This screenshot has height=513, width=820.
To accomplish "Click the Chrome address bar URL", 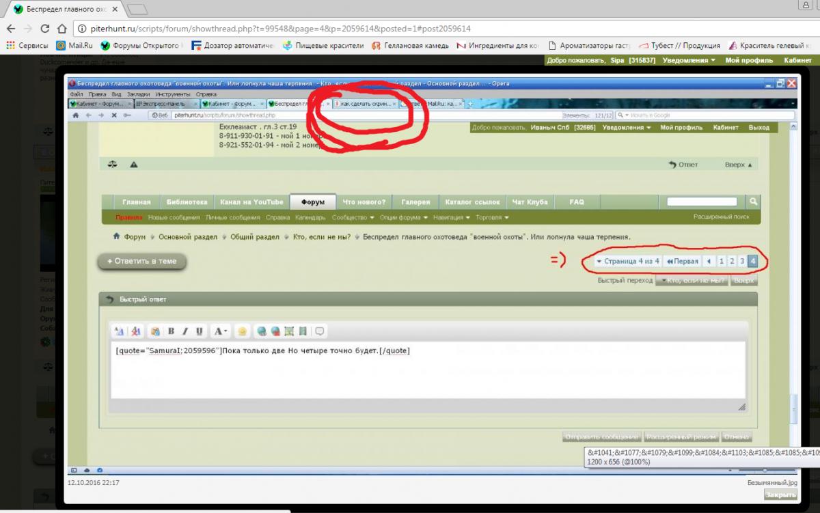I will tap(279, 29).
